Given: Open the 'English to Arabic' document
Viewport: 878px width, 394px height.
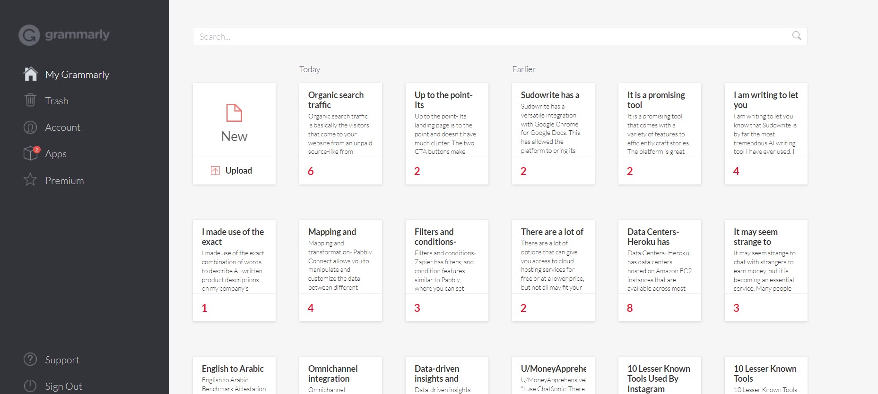Looking at the screenshot, I should (x=235, y=376).
